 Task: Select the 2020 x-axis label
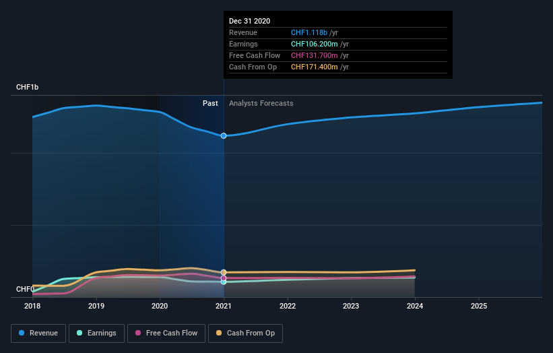(x=160, y=306)
